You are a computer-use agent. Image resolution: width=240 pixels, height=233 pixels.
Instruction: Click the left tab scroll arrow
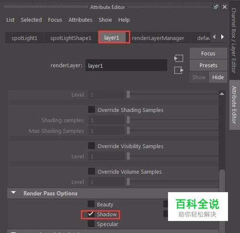coord(215,37)
